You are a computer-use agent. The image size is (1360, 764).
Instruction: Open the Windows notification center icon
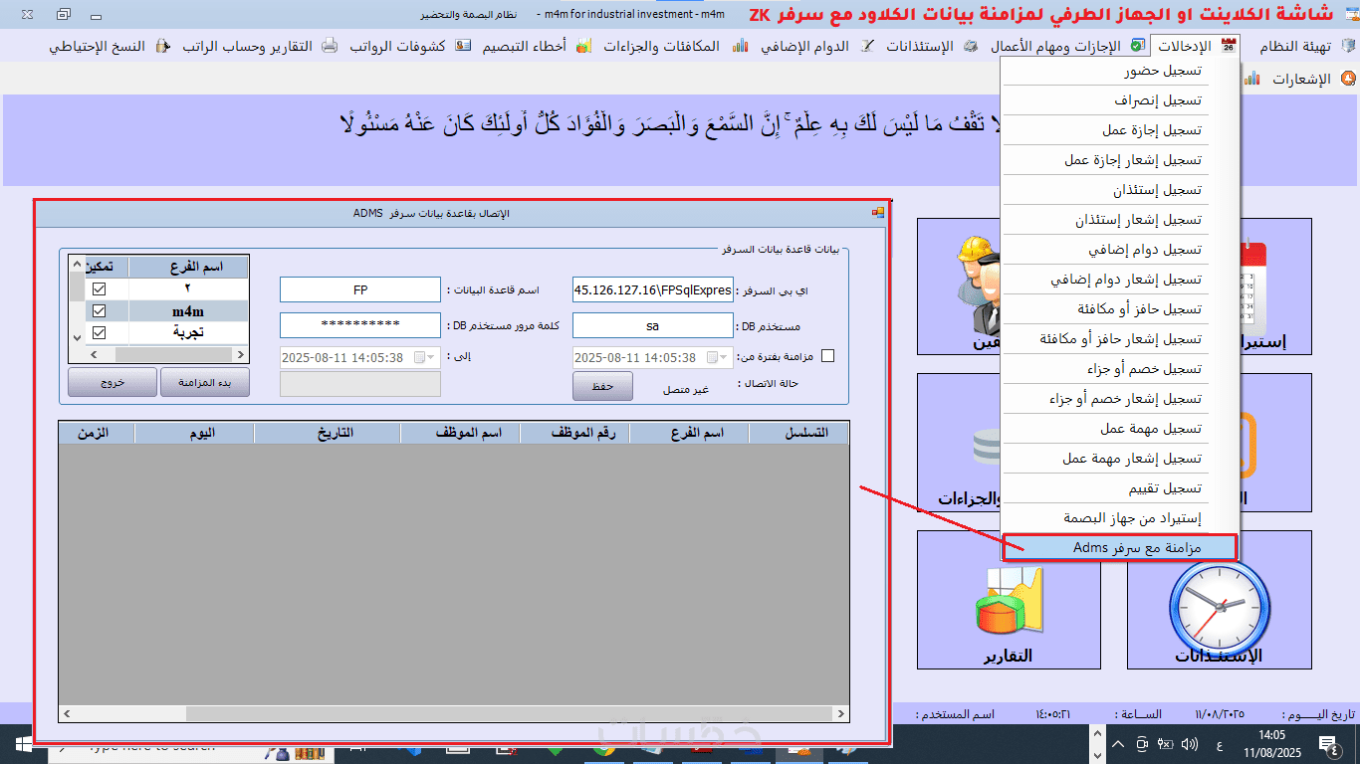point(1327,743)
